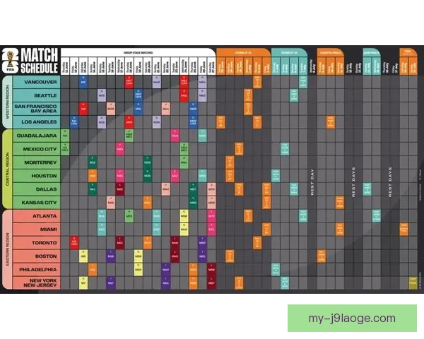
Task: Click the Vancouver row label
Action: tap(36, 82)
